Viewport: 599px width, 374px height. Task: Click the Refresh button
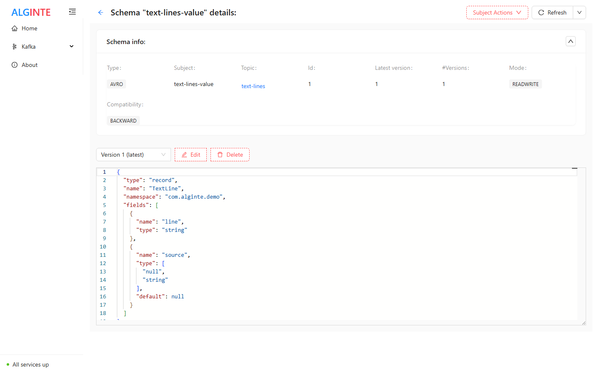click(x=552, y=12)
